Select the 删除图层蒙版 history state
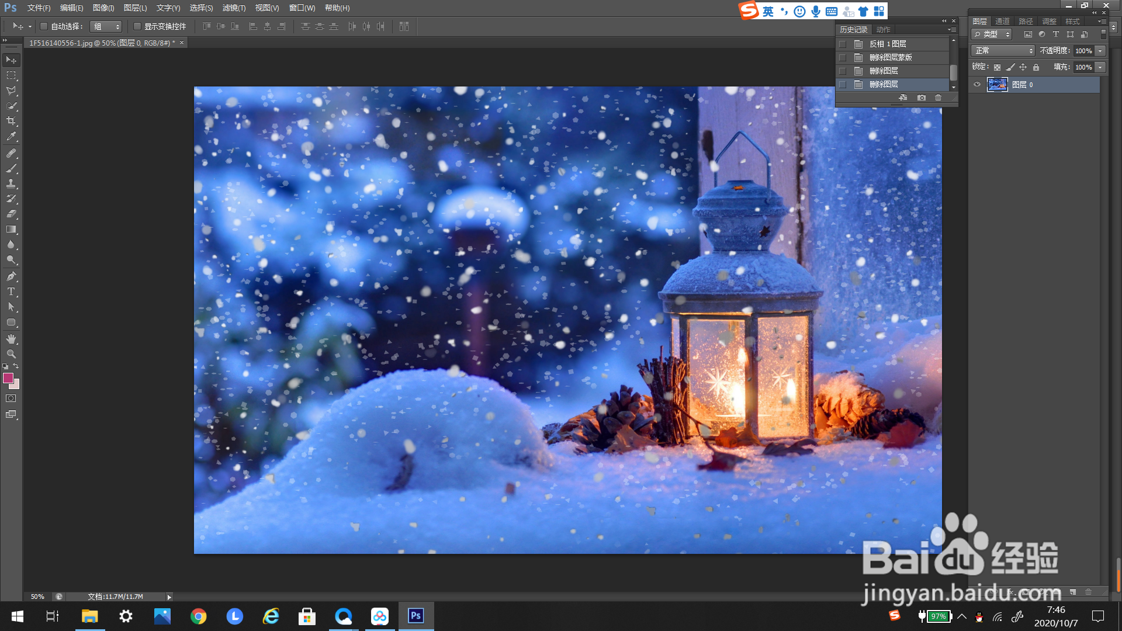 point(890,57)
